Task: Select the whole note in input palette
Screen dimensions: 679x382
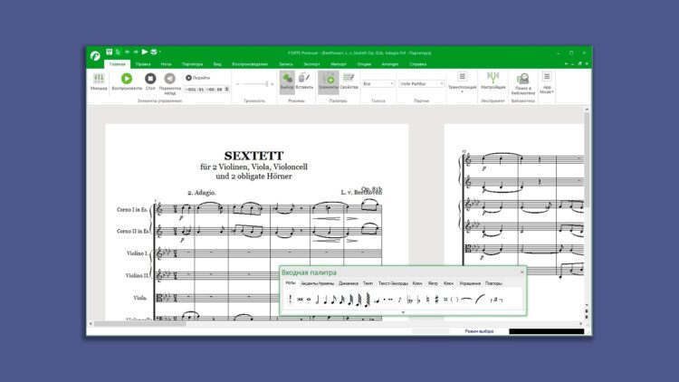Action: [x=309, y=299]
